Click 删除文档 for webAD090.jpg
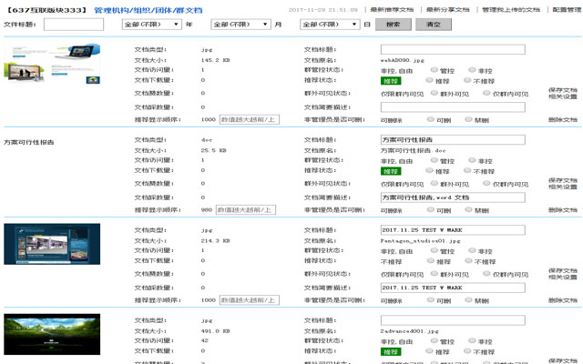This screenshot has width=583, height=364. pyautogui.click(x=562, y=119)
